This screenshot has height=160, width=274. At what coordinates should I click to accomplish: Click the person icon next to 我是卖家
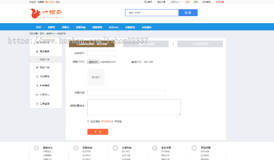(x=37, y=52)
